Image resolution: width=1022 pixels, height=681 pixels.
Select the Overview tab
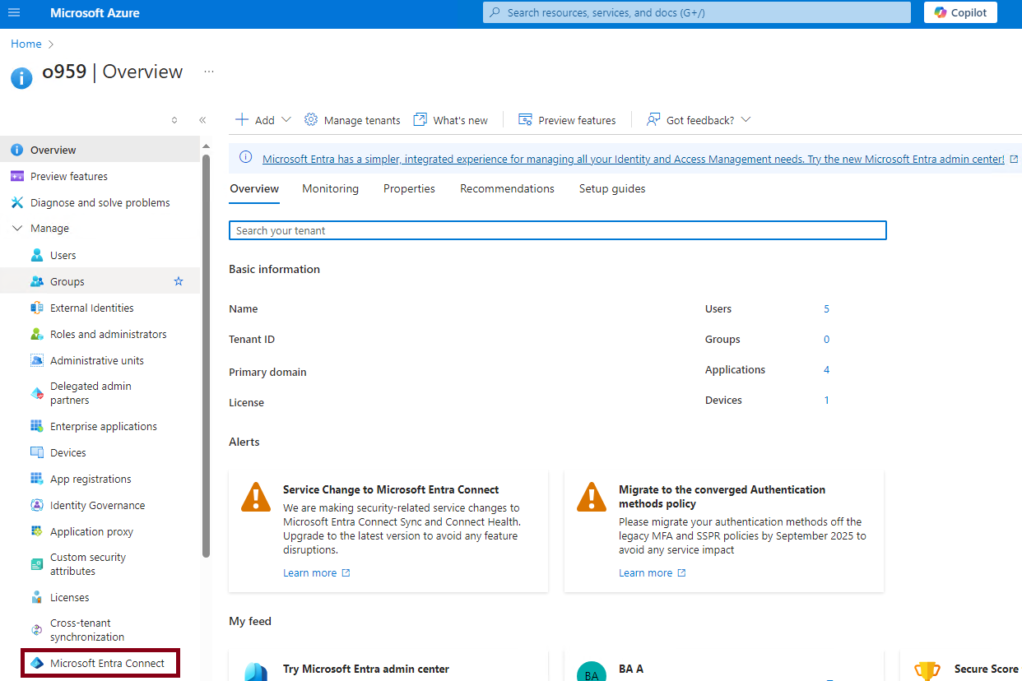click(x=254, y=188)
